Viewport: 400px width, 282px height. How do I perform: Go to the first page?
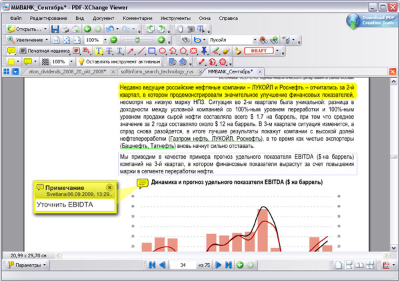coord(152,265)
